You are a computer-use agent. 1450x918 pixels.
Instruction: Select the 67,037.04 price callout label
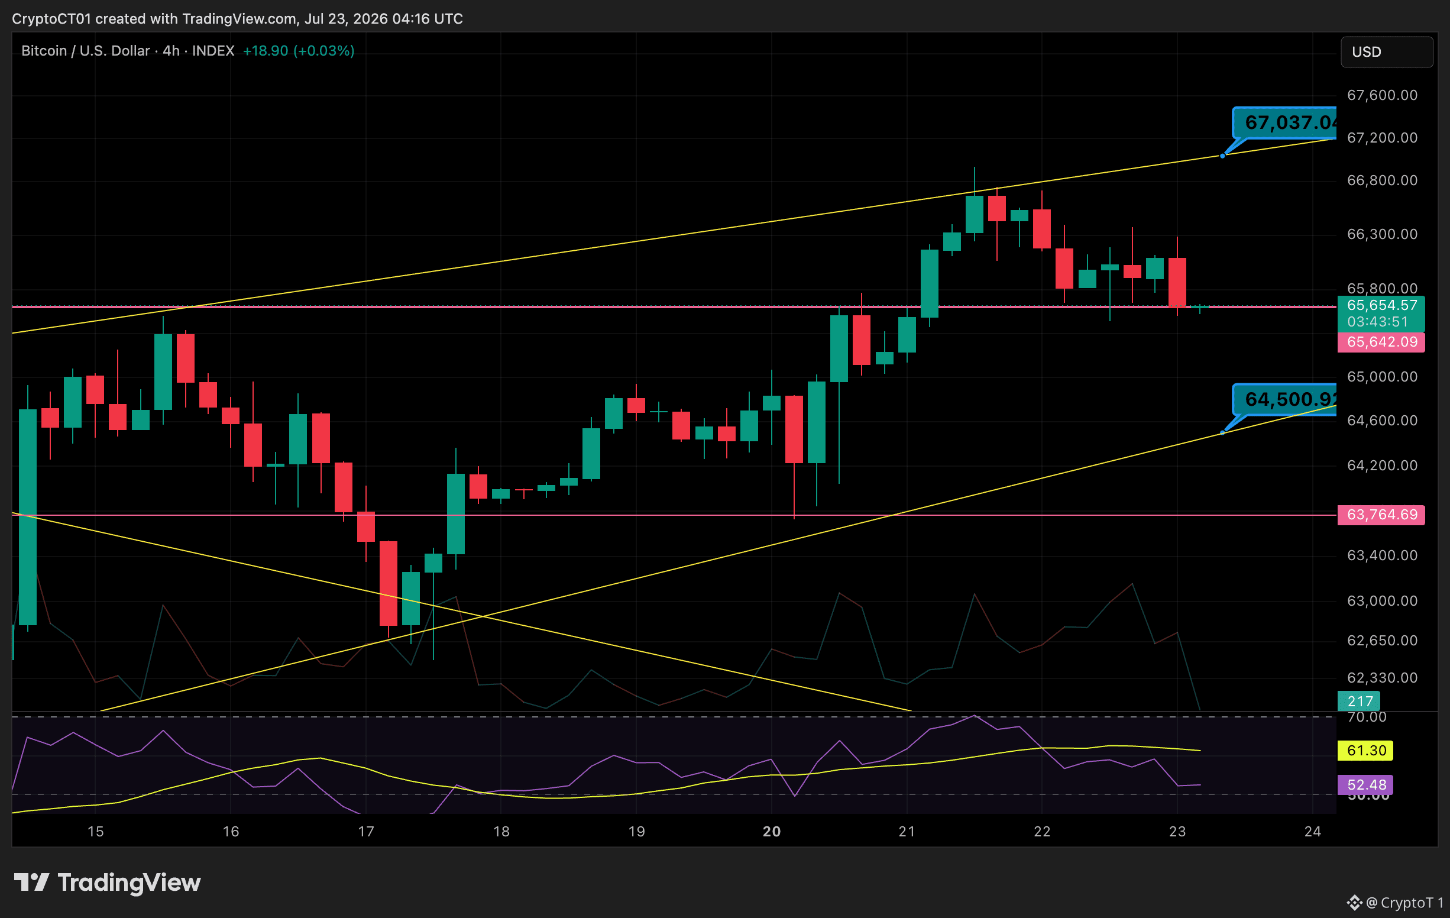coord(1284,123)
